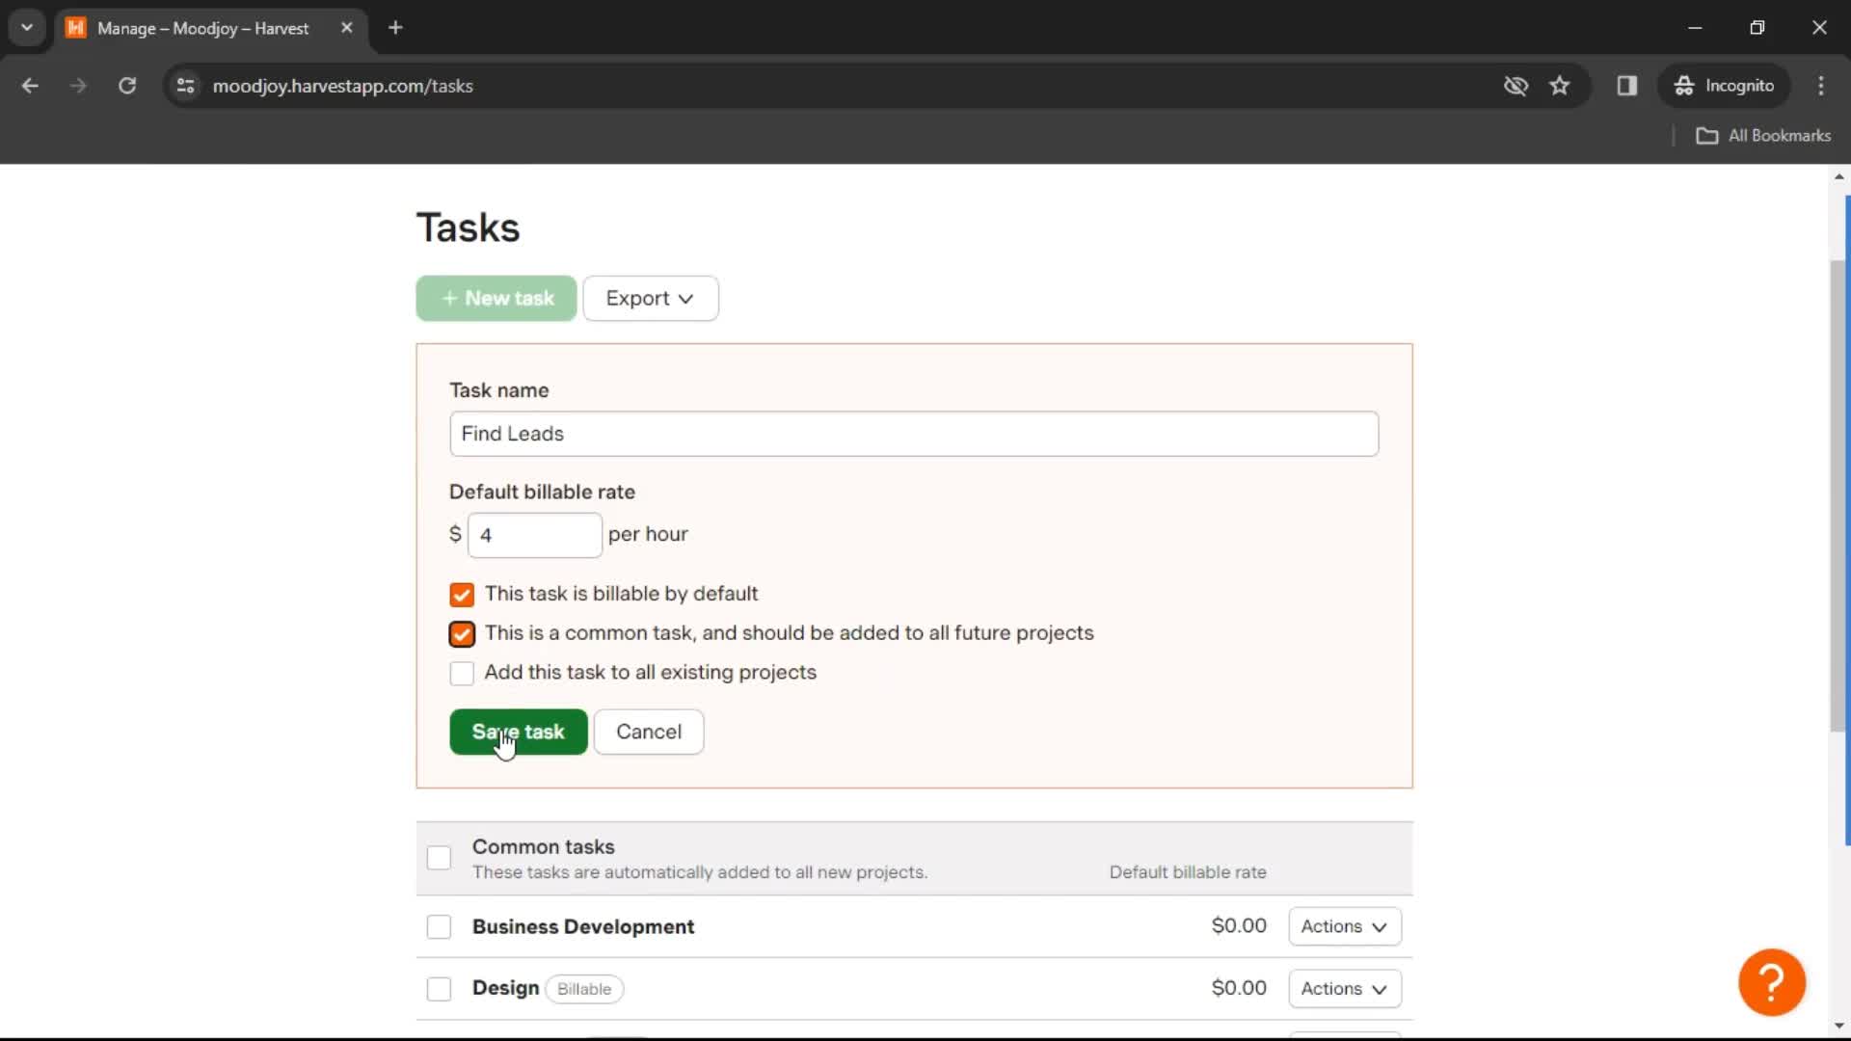The height and width of the screenshot is (1041, 1851).
Task: Enable add task to existing projects
Action: (460, 673)
